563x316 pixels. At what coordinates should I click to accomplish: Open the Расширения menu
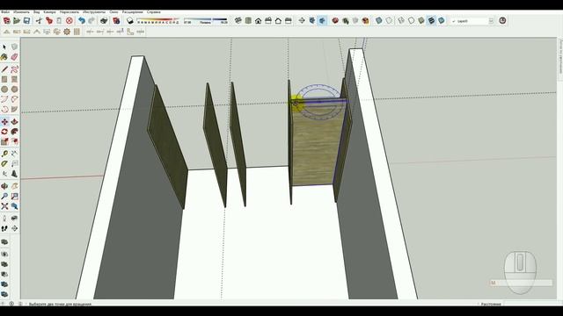(x=132, y=11)
